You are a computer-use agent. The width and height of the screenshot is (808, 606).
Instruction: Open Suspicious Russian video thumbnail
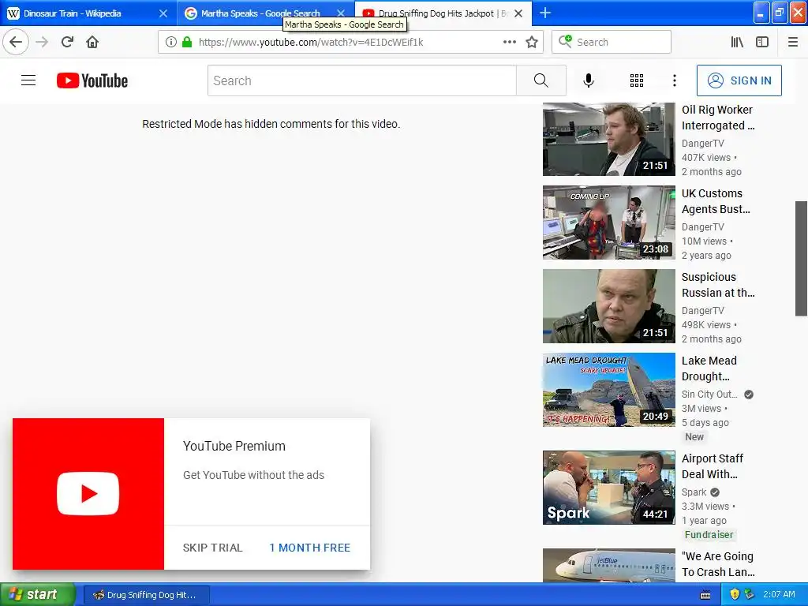(608, 306)
